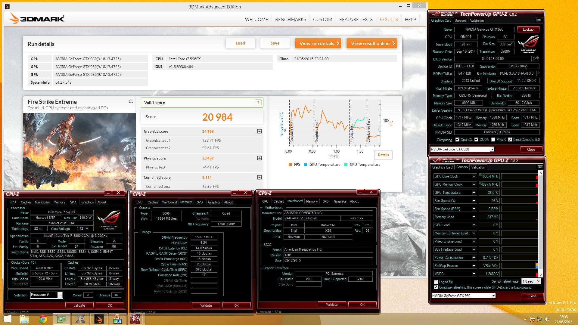Switch to Graphics tab in CPU-Z Mainboard window

340,201
